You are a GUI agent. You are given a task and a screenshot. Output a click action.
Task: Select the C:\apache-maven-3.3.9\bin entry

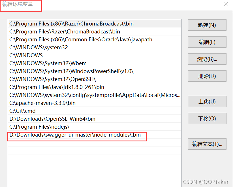94,103
